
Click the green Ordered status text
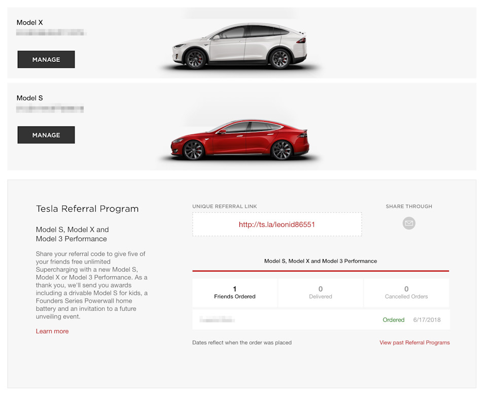393,320
